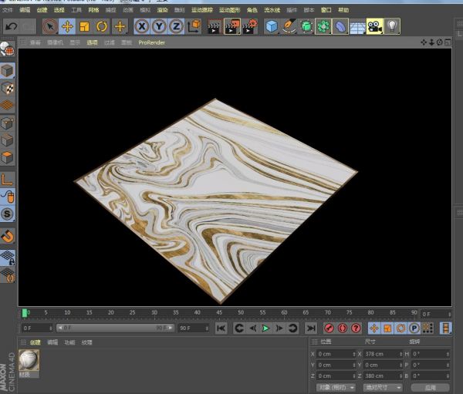The width and height of the screenshot is (463, 394).
Task: Select the Move tool in top toolbar
Action: pos(67,26)
